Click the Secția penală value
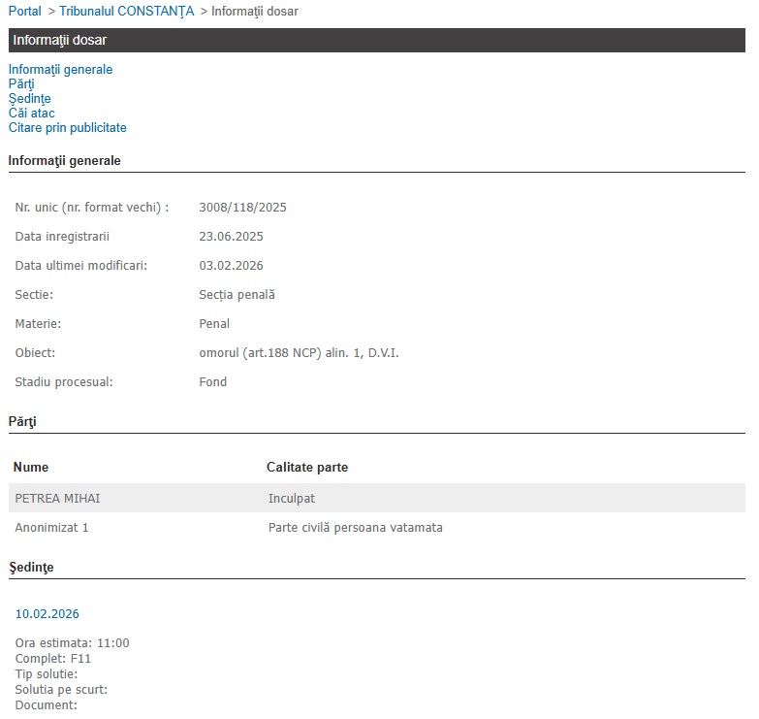Image resolution: width=759 pixels, height=719 pixels. [237, 295]
